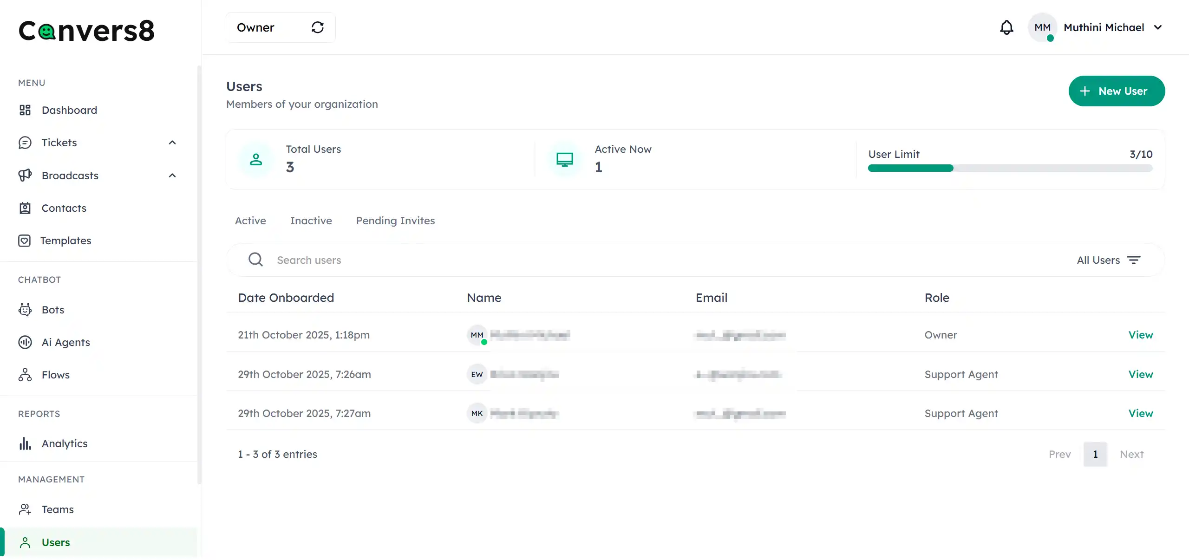Screen dimensions: 1189x560
Task: Collapse the Broadcasts menu chevron
Action: [x=172, y=176]
